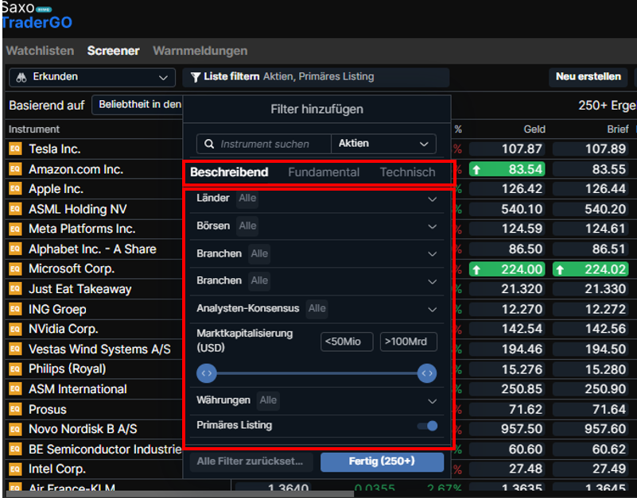Viewport: 637px width, 498px height.
Task: Switch to the Technisch filter tab
Action: (407, 172)
